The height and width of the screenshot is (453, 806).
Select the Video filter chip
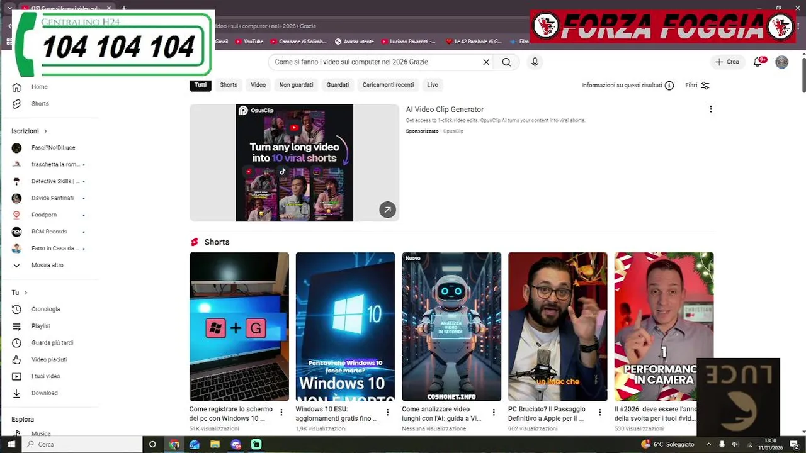(x=258, y=85)
